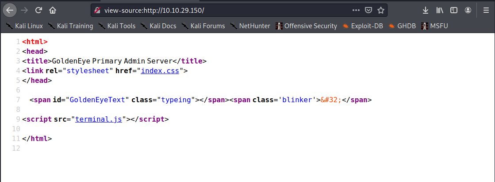495x182 pixels.
Task: Go back to the previous page
Action: tap(10, 11)
